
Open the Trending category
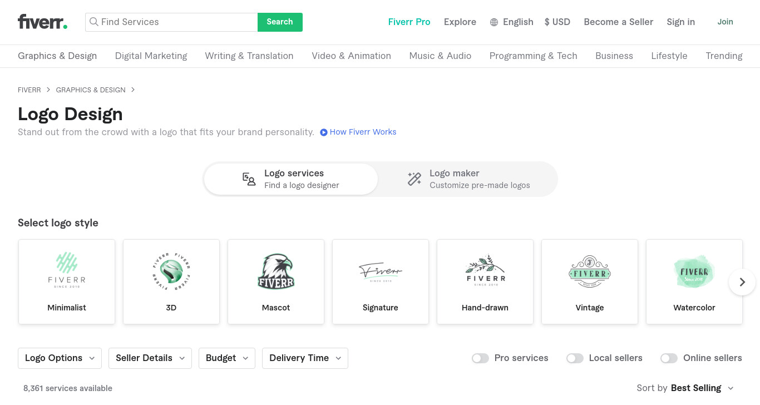pos(724,56)
